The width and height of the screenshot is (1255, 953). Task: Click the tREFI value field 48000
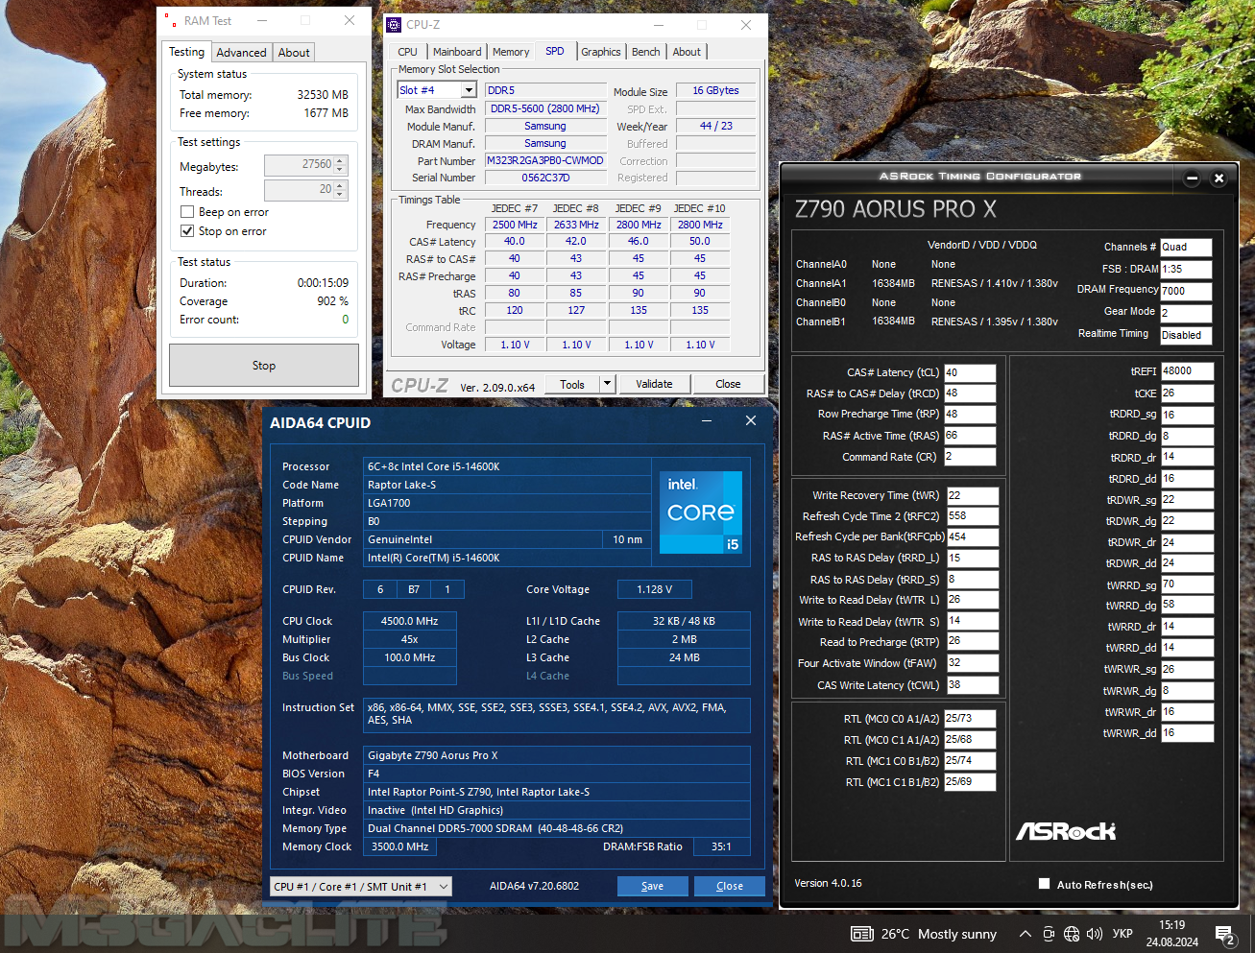tap(1187, 371)
